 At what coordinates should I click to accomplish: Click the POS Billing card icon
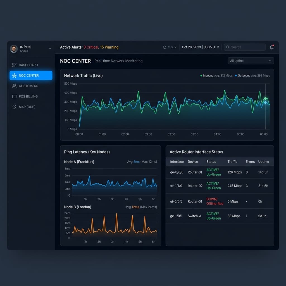coord(14,96)
